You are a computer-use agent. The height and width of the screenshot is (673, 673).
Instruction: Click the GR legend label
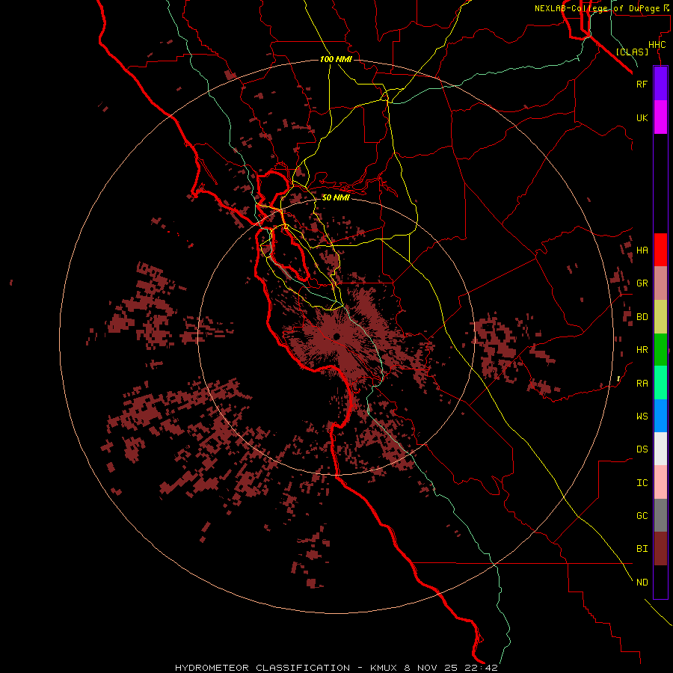642,283
